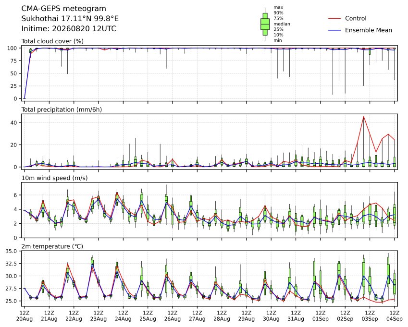
Task: Click the '12Z 20Aug' time axis label
Action: click(x=25, y=316)
